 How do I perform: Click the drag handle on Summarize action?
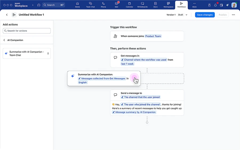coord(48,54)
